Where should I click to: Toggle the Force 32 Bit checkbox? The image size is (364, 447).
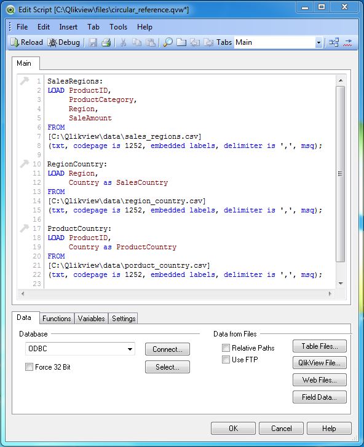click(29, 367)
